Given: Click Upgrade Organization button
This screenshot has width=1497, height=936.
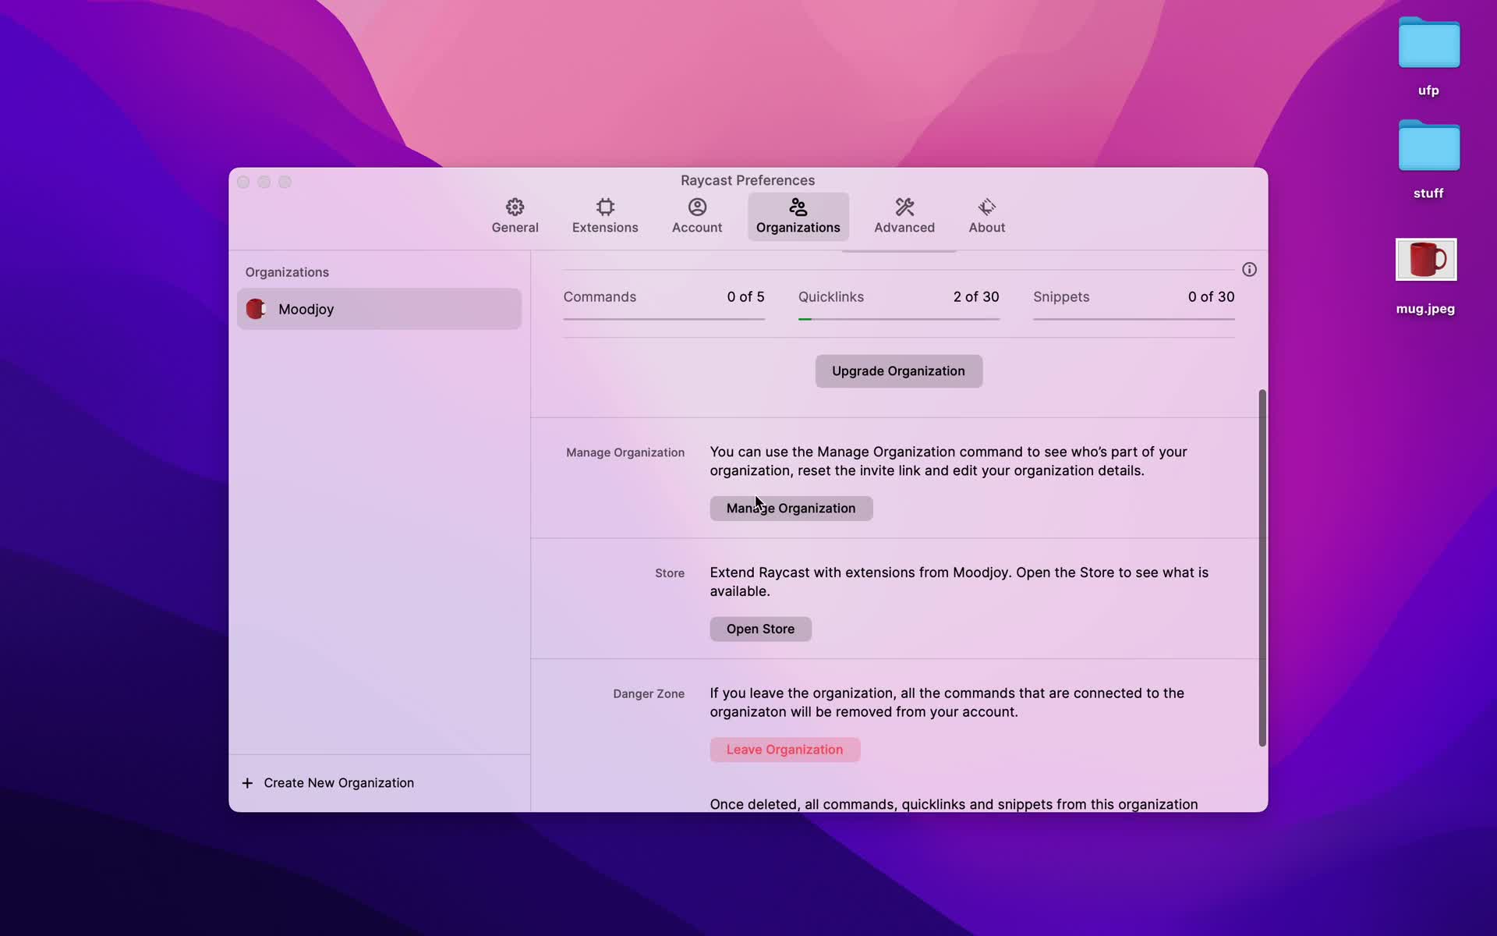Looking at the screenshot, I should coord(899,371).
